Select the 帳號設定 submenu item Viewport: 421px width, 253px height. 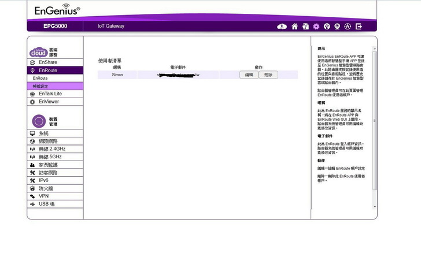pyautogui.click(x=40, y=86)
